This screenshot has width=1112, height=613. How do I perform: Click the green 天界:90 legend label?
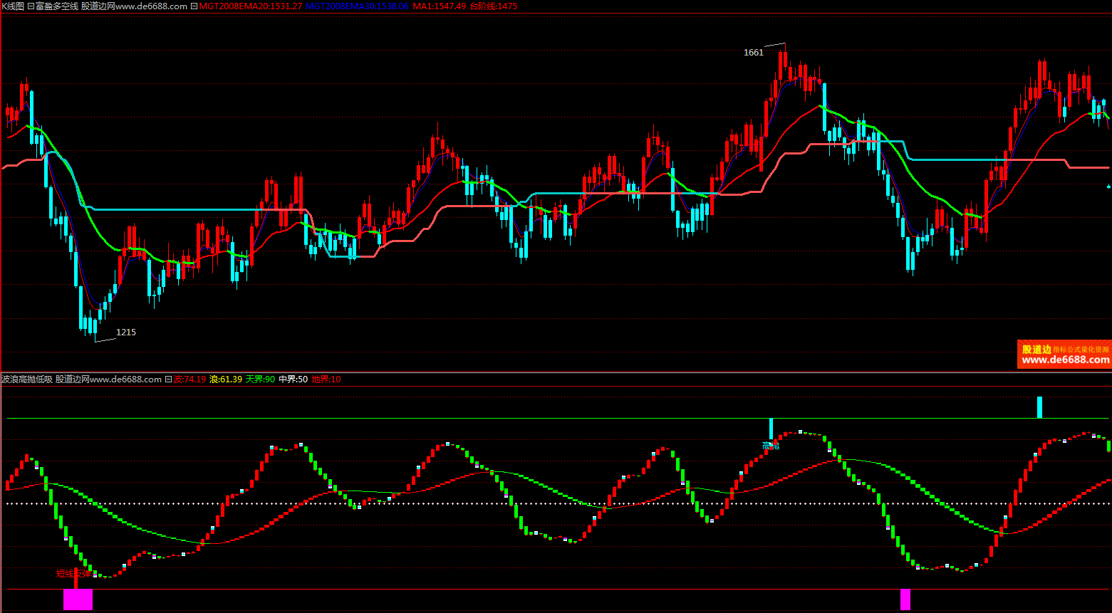[x=260, y=379]
